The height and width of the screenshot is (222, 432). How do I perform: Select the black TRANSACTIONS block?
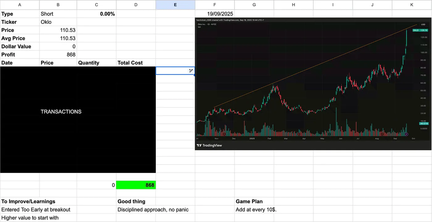point(78,120)
